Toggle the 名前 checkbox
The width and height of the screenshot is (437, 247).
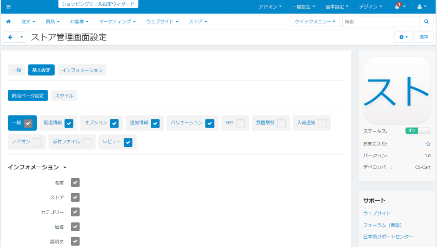pos(75,183)
